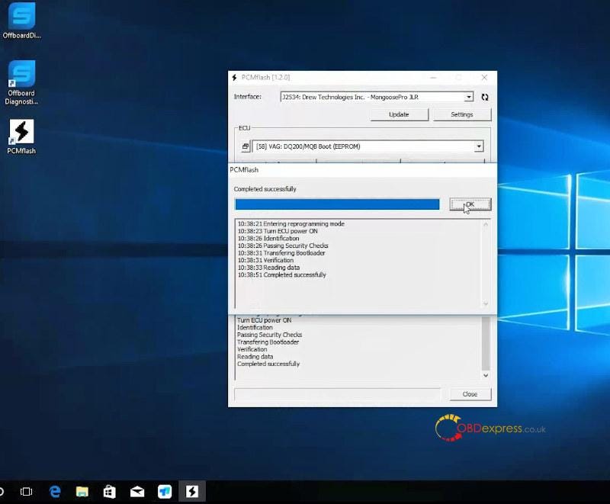Select log line '10:38:31 Verification'
Image resolution: width=610 pixels, height=504 pixels.
[x=265, y=260]
